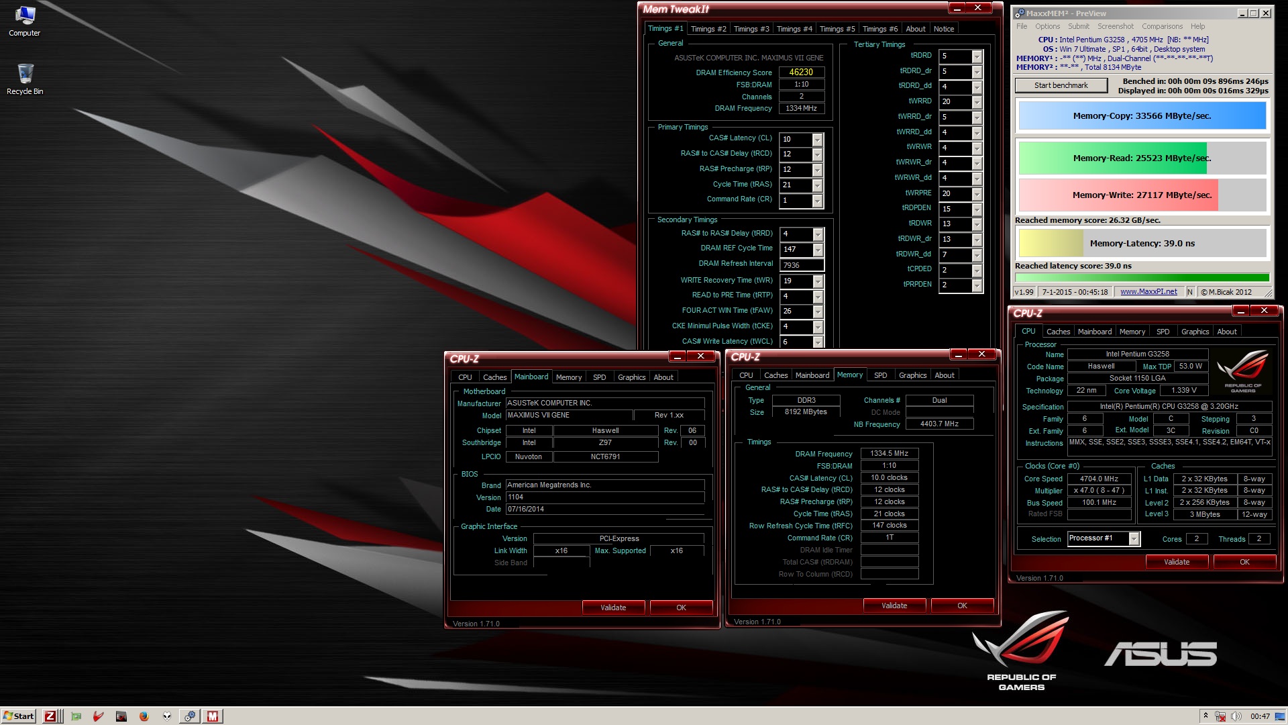The image size is (1288, 725).
Task: Open the disconnected network tray icon
Action: pyautogui.click(x=1220, y=716)
